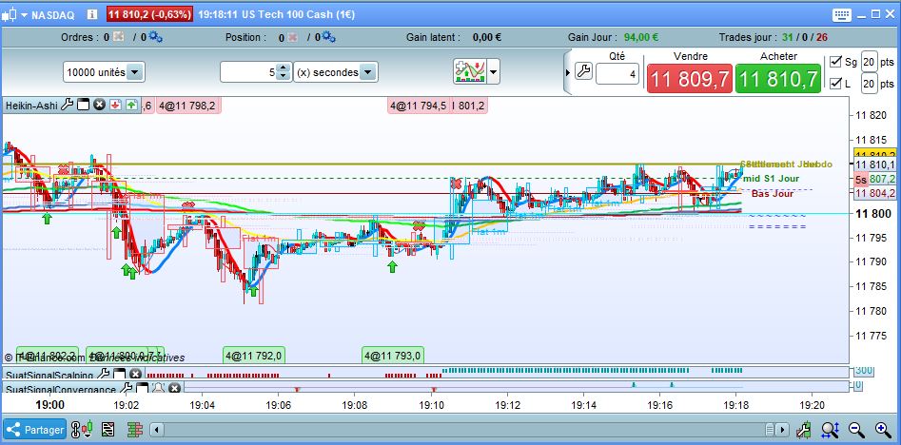Open SuatSignalScalping wrench settings
901x445 pixels.
[x=104, y=375]
